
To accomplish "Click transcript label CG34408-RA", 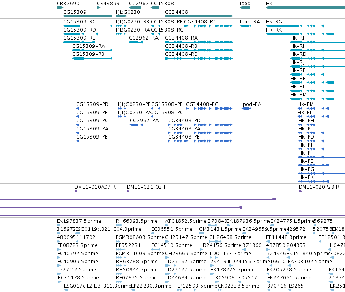I will pos(182,38).
